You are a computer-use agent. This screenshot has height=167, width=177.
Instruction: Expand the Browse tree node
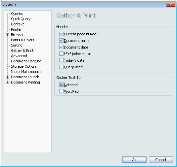click(7, 35)
